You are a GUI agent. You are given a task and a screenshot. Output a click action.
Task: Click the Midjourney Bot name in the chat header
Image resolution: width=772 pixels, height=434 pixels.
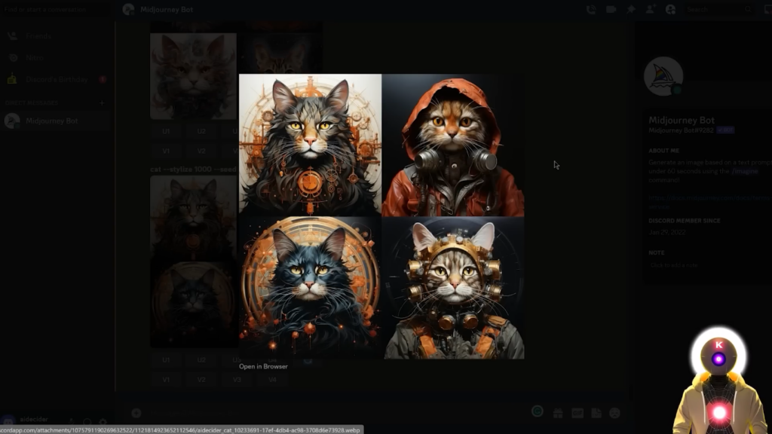click(167, 9)
